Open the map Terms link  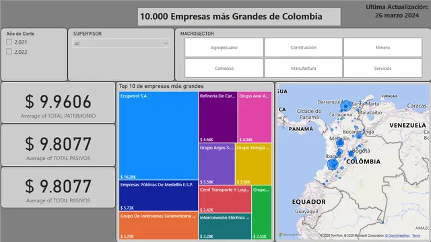click(416, 235)
